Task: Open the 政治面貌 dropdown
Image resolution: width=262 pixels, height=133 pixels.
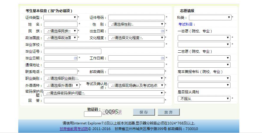Action: [60, 38]
